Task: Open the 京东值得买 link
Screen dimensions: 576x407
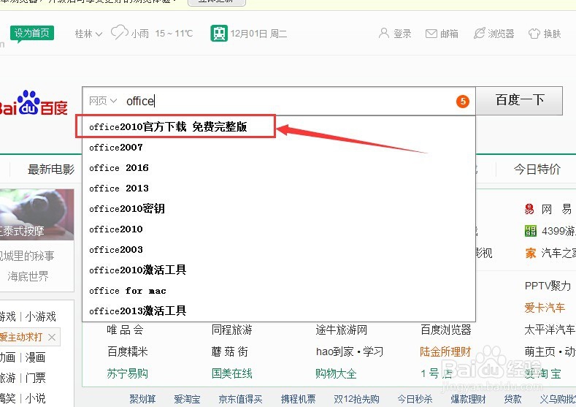Action: (x=241, y=399)
